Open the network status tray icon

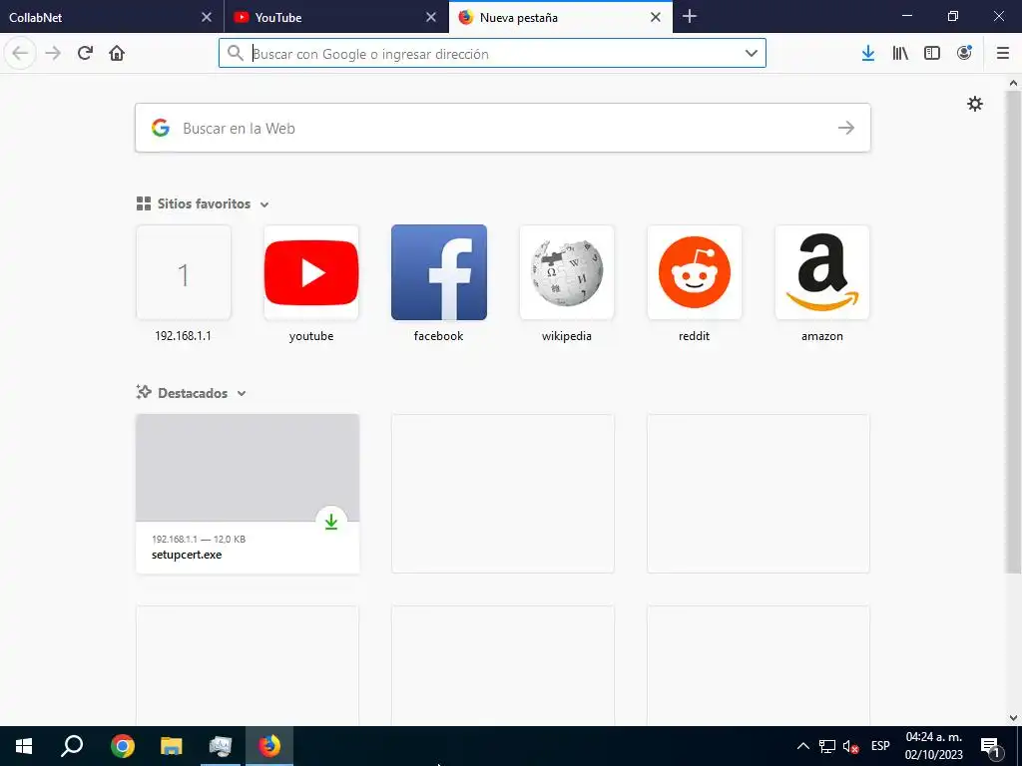click(x=827, y=746)
